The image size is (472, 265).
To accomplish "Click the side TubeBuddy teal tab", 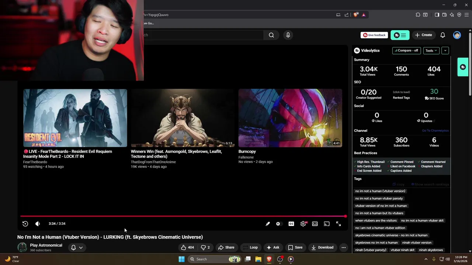I will point(463,67).
